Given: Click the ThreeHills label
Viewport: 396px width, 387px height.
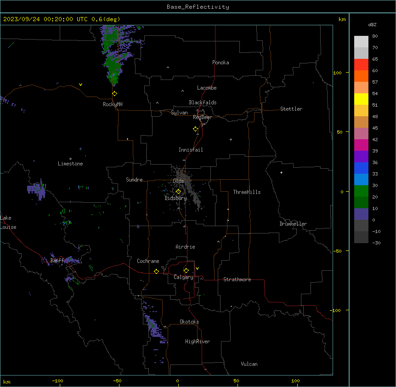Looking at the screenshot, I should pyautogui.click(x=247, y=192).
